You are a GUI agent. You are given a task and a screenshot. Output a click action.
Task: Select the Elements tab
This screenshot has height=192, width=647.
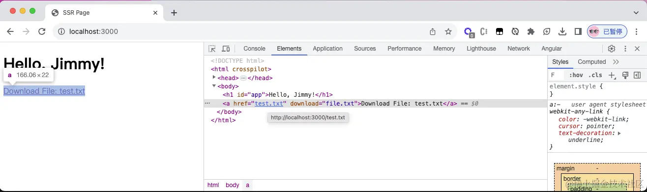289,49
